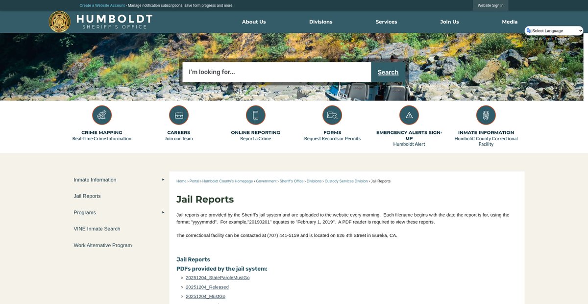The width and height of the screenshot is (588, 304).
Task: Click the Careers Join our Team text
Action: point(179,139)
